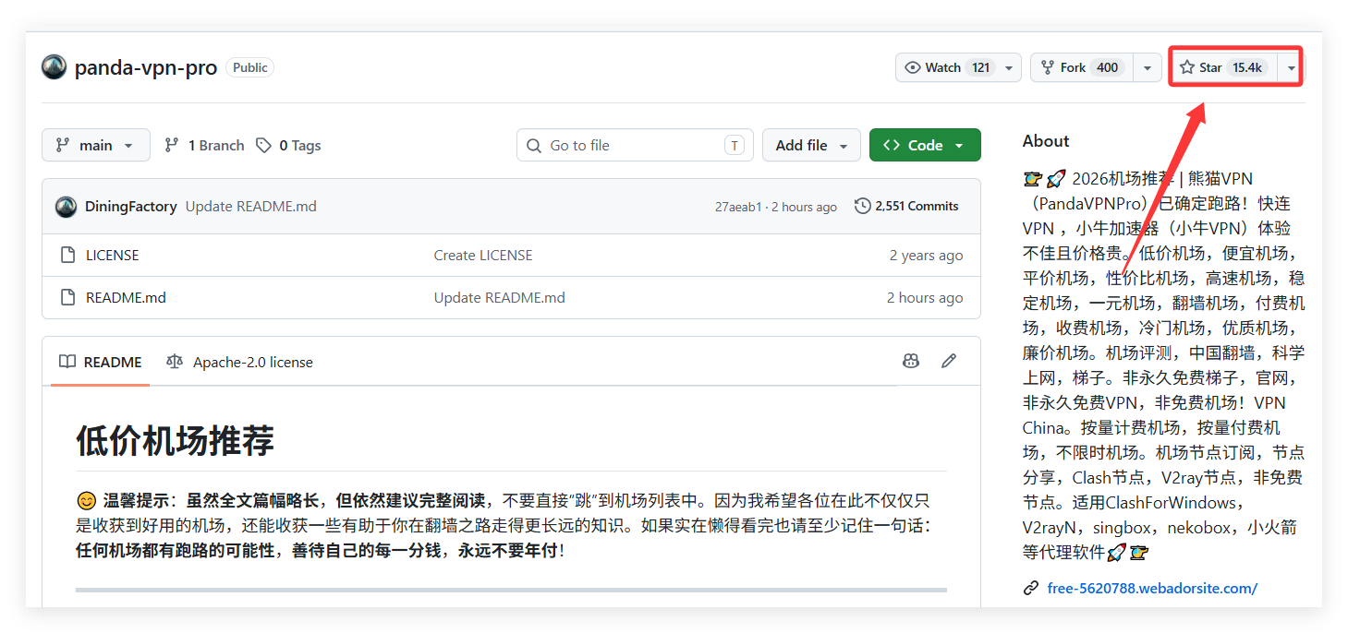Switch to the Apache-2.0 license tab

click(239, 362)
